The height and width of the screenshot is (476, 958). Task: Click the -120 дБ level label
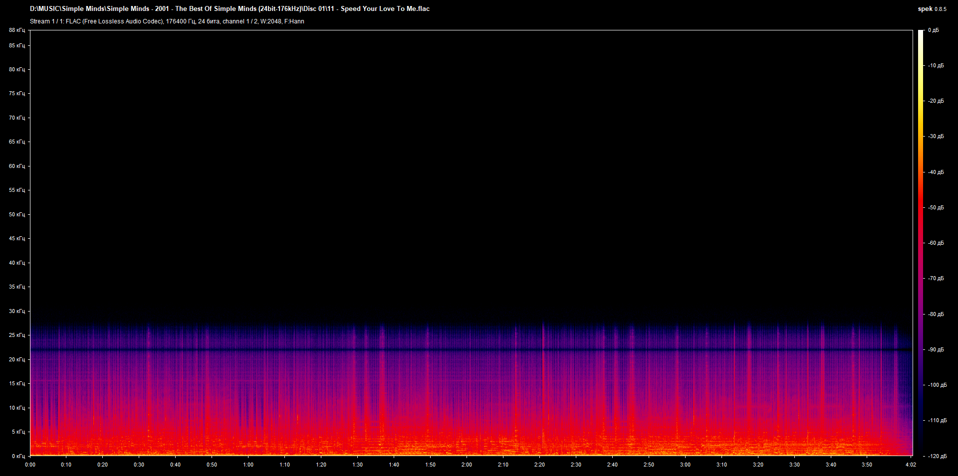tap(937, 456)
